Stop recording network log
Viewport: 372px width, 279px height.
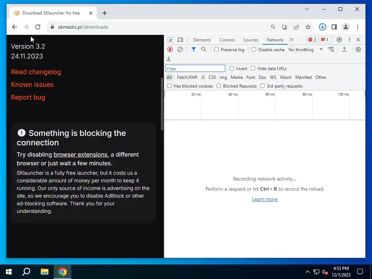click(170, 49)
